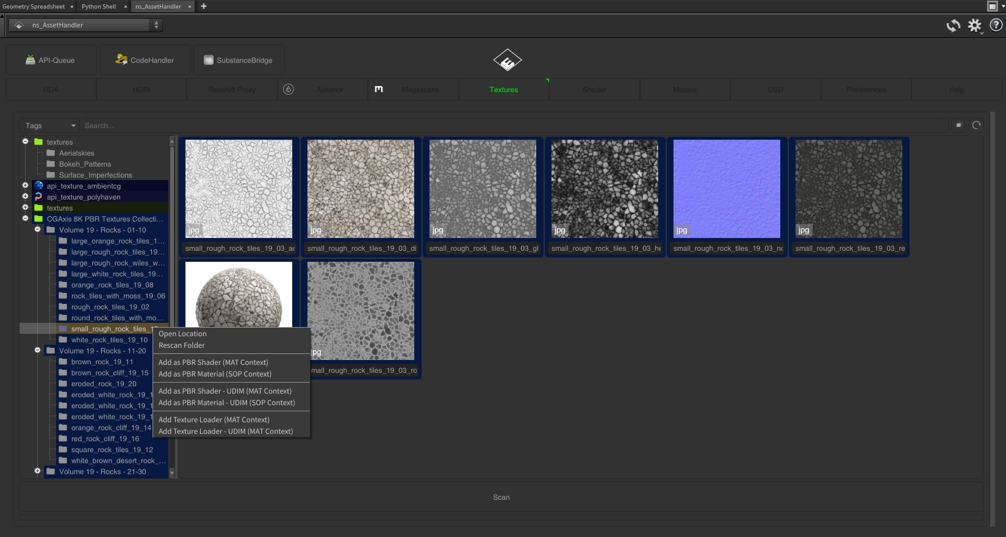This screenshot has width=1006, height=537.
Task: Click the new tab plus icon
Action: pyautogui.click(x=204, y=7)
